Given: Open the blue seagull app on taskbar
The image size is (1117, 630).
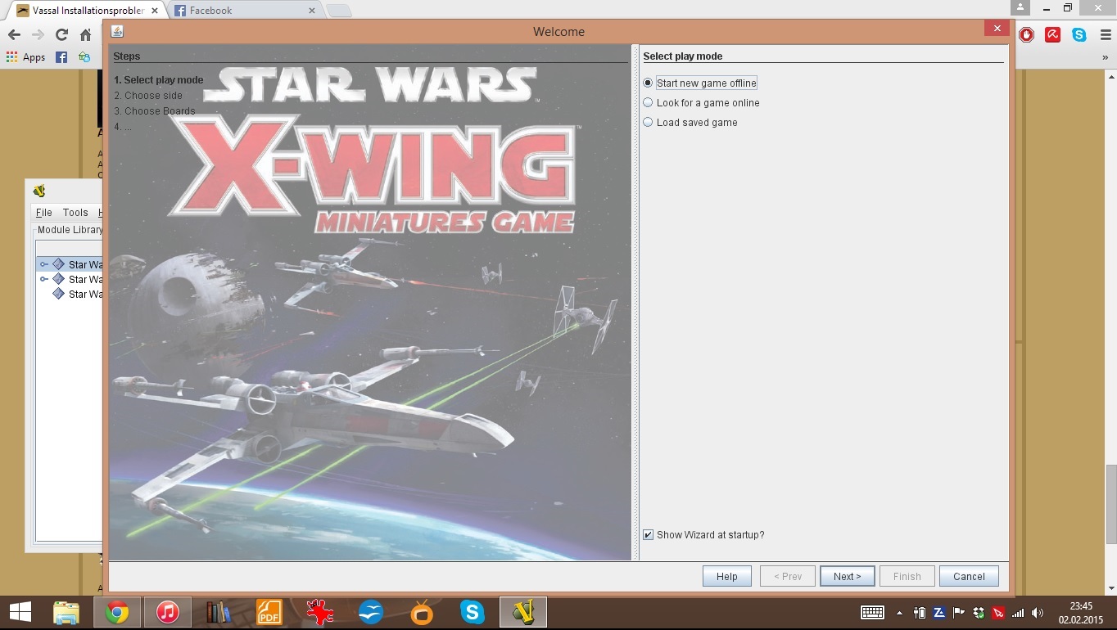Looking at the screenshot, I should click(370, 612).
